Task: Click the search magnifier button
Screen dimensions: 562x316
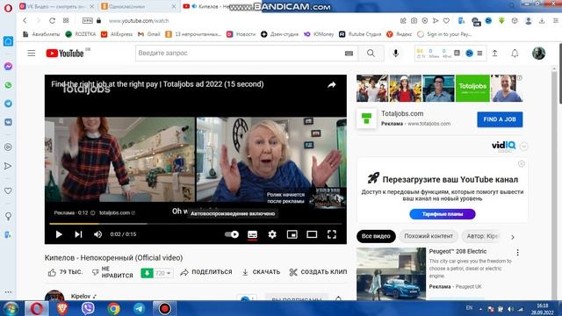Action: tap(371, 54)
